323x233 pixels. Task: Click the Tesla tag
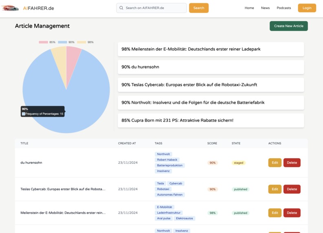tap(160, 183)
